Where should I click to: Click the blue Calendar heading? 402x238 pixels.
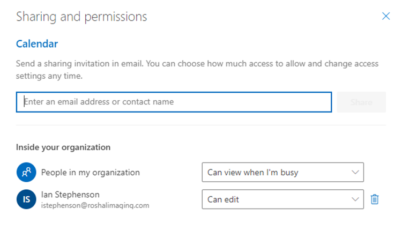pos(36,44)
